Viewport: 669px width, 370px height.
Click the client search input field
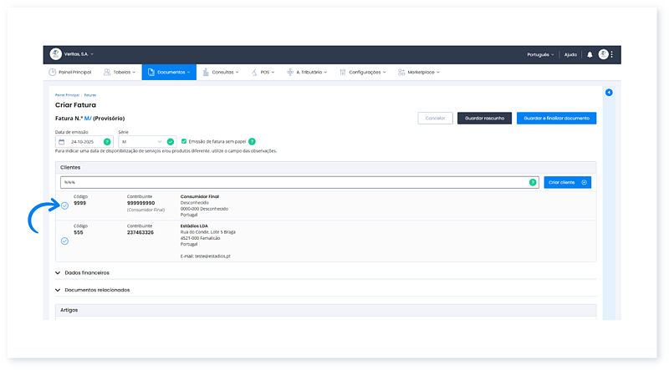(293, 182)
